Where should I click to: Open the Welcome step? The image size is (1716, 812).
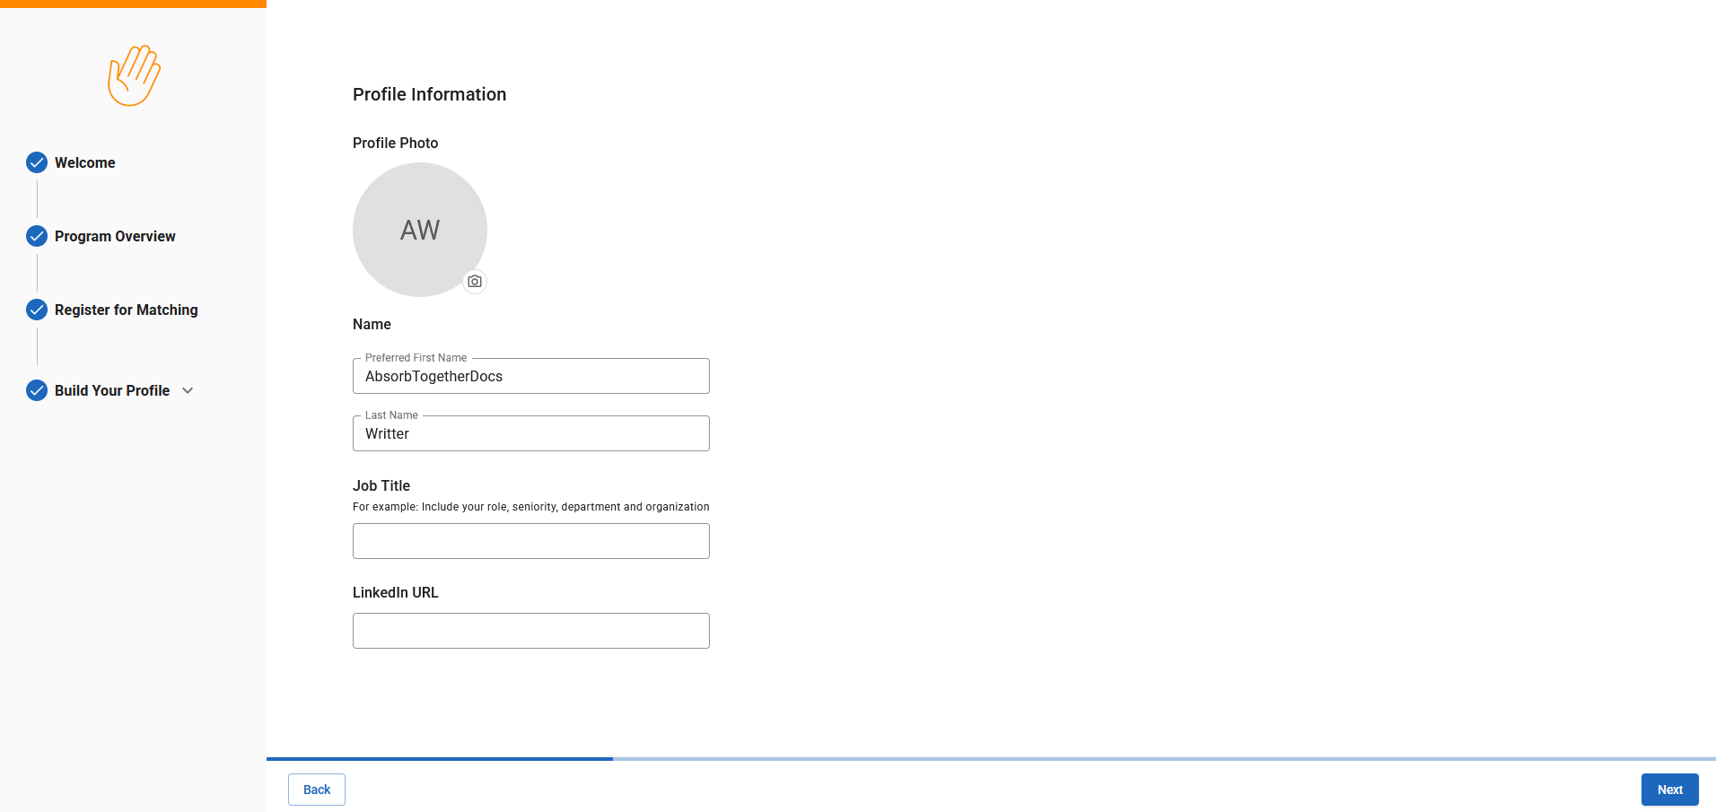(85, 162)
